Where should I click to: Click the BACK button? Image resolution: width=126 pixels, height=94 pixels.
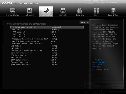pos(84,22)
